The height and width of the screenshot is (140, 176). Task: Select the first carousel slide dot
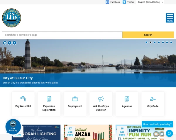coord(146,42)
